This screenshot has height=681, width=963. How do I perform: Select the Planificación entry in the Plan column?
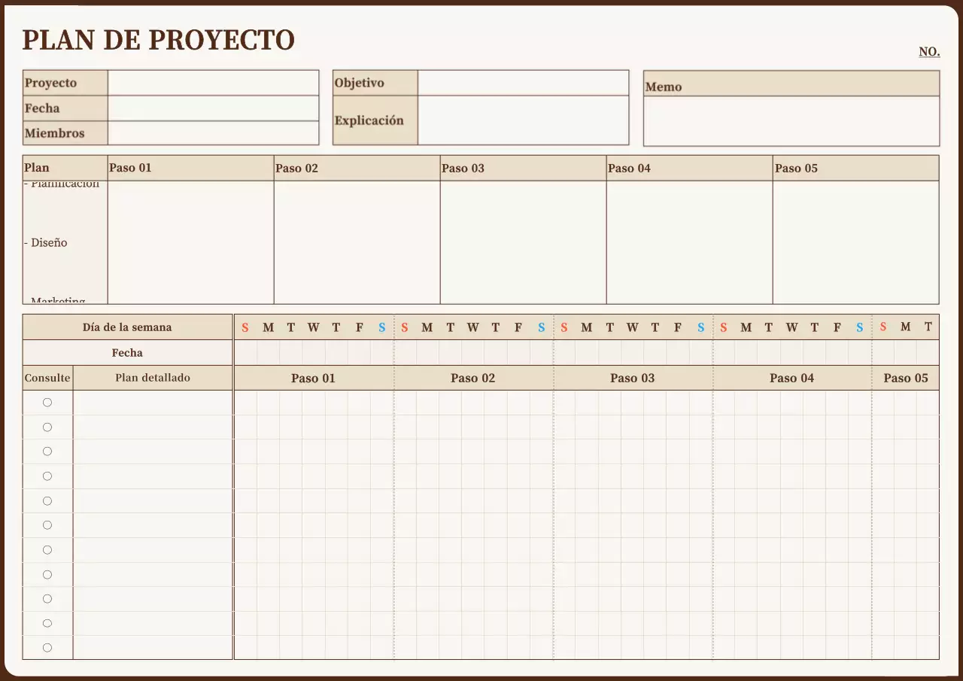coord(64,182)
